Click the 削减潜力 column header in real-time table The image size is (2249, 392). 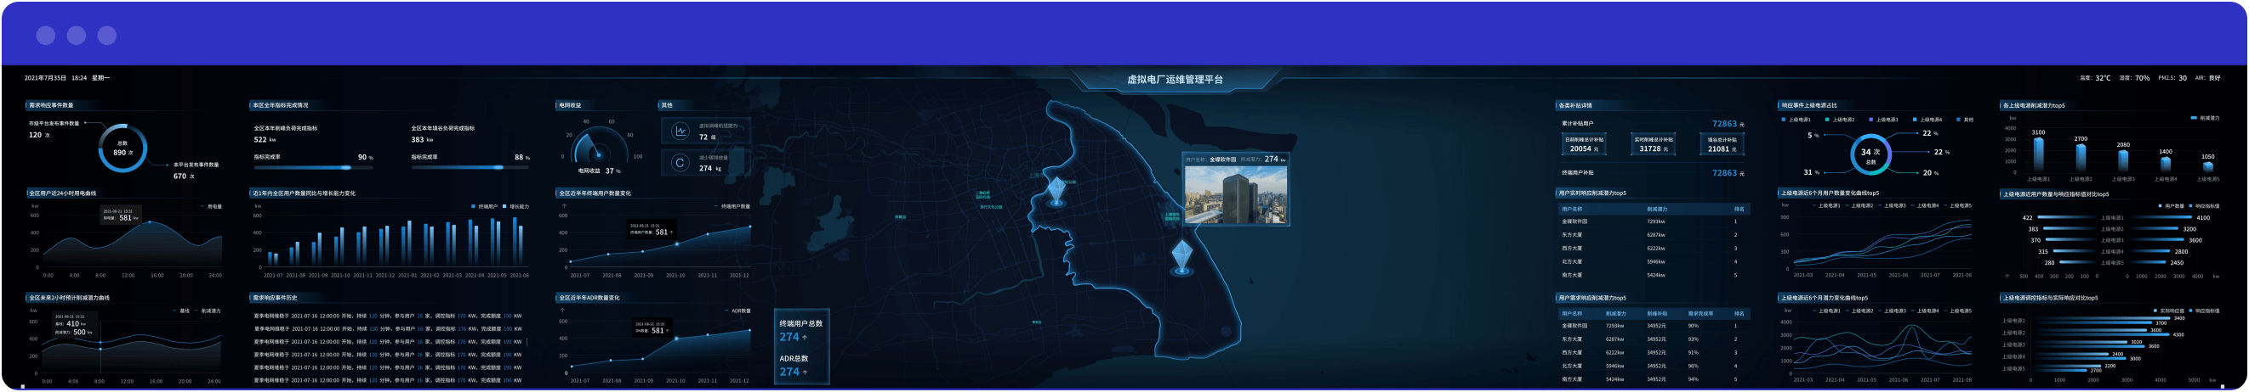tap(1656, 209)
